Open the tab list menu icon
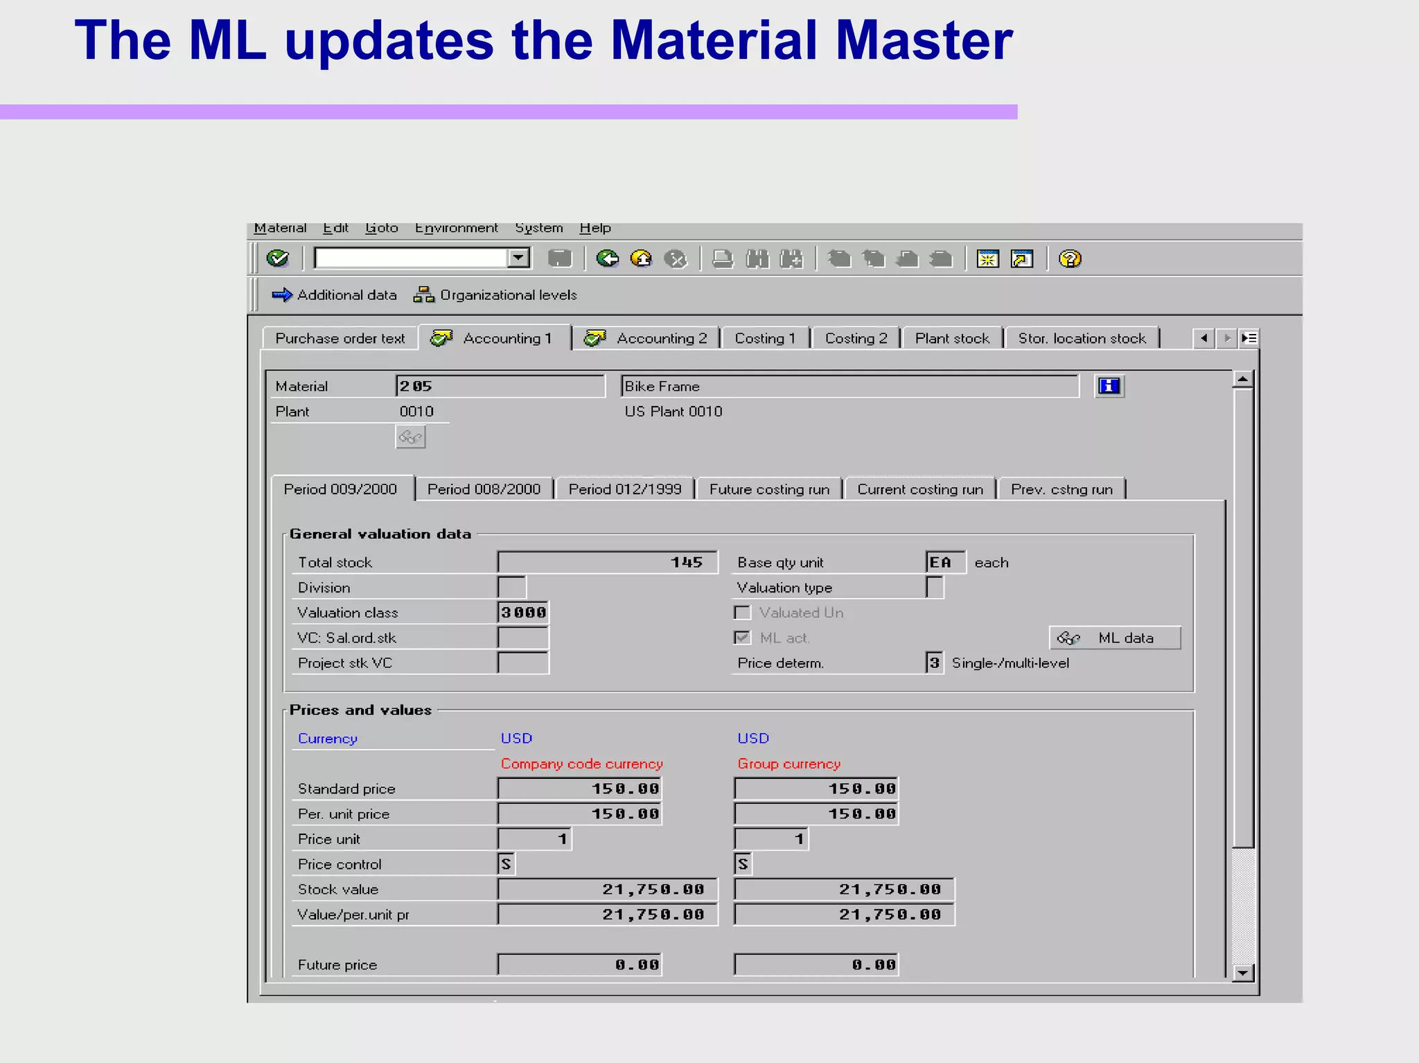 click(x=1249, y=338)
